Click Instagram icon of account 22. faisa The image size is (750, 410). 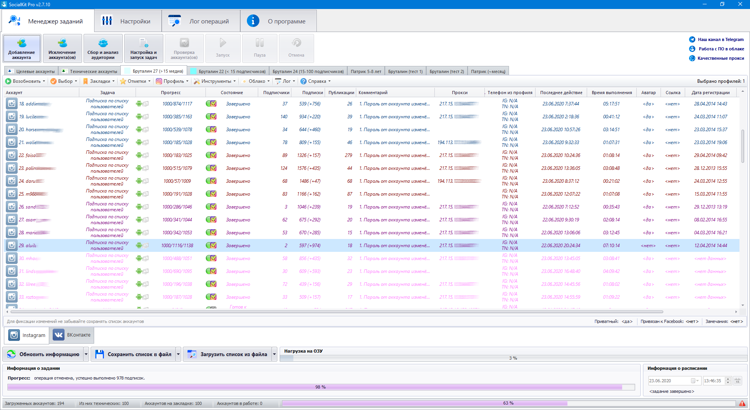[x=12, y=155]
